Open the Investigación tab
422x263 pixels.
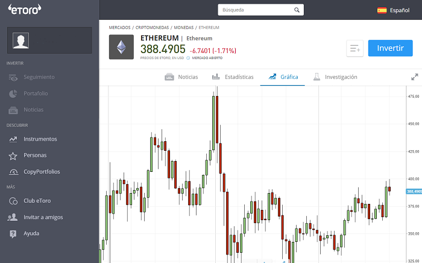335,77
